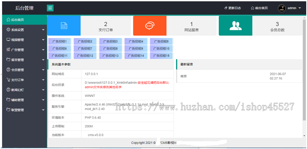Open the 支付订单 count card
The width and height of the screenshot is (307, 149).
point(106,26)
